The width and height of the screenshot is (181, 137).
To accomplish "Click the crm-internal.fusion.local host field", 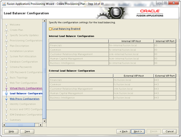I will coord(131,54).
